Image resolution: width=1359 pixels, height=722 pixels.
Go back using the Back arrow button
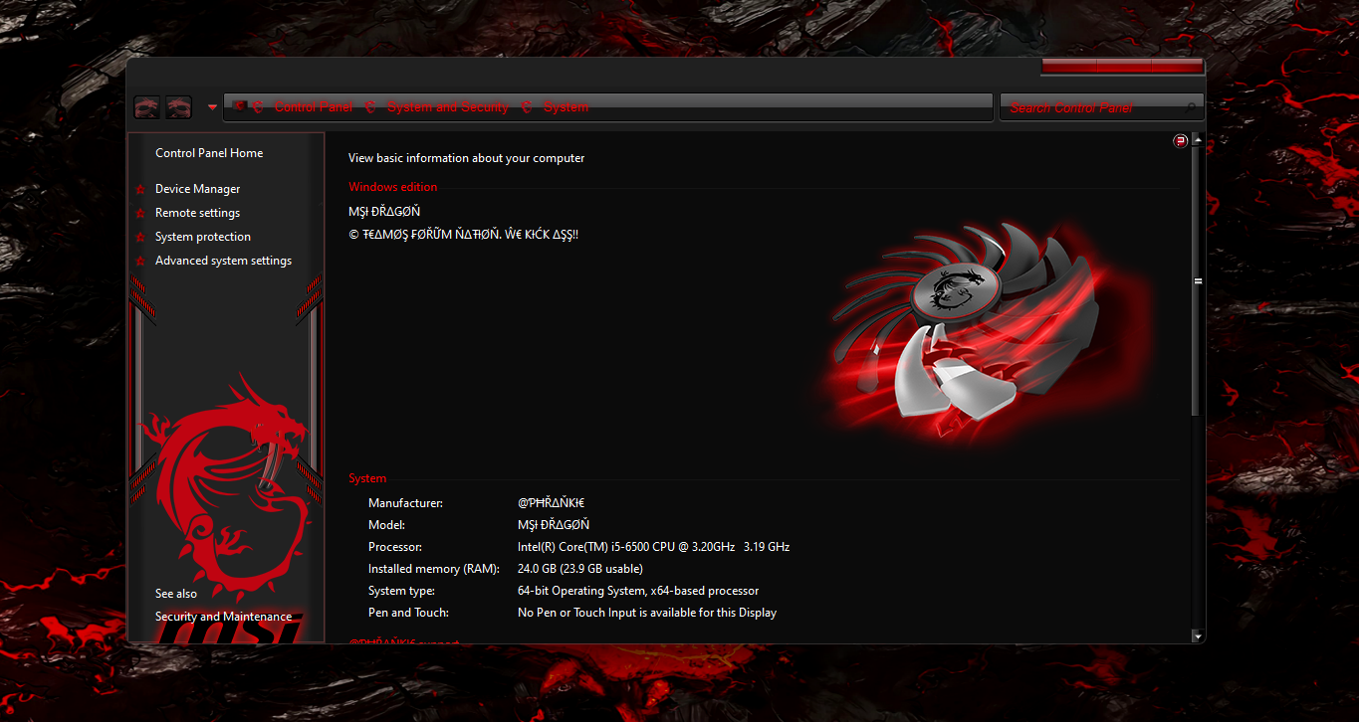147,107
